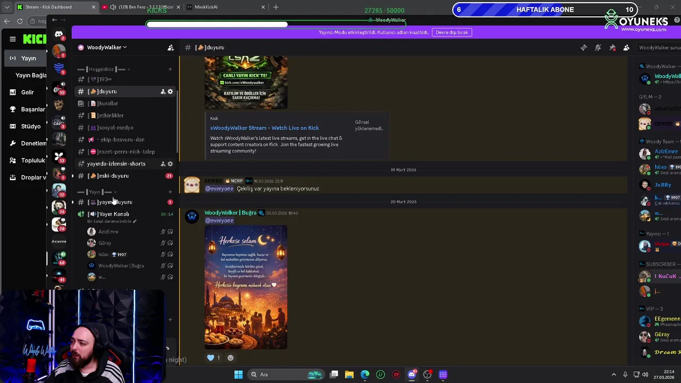Open the rozet-perm-nick-talep channel
Image resolution: width=681 pixels, height=383 pixels.
[126, 152]
